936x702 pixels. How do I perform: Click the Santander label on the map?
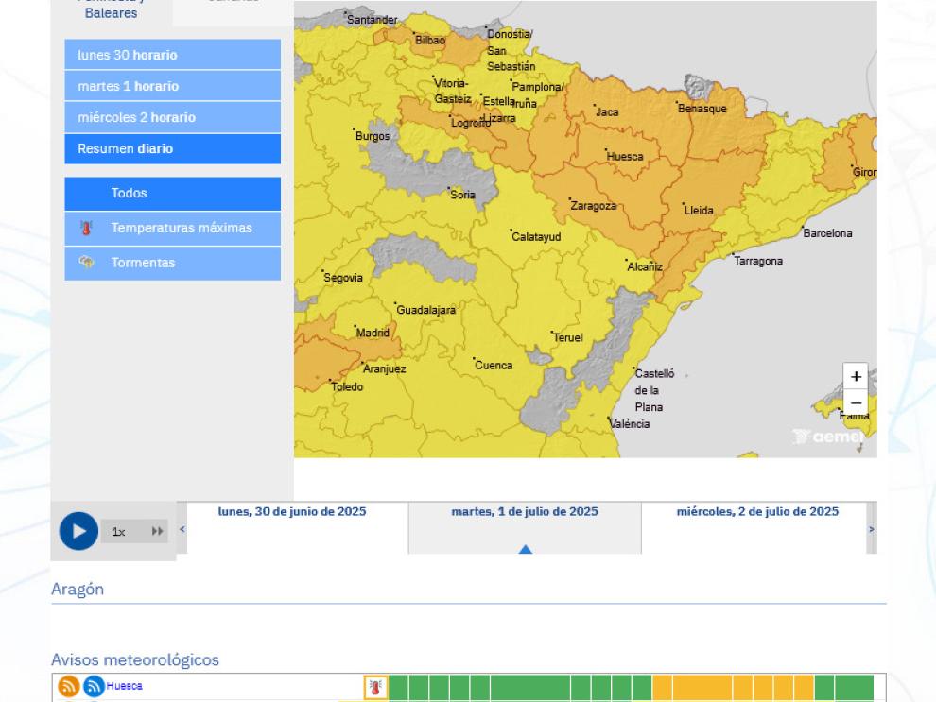[372, 20]
